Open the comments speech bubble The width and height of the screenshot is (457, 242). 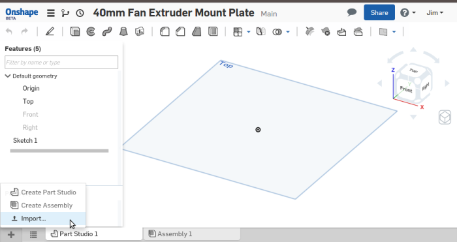352,12
